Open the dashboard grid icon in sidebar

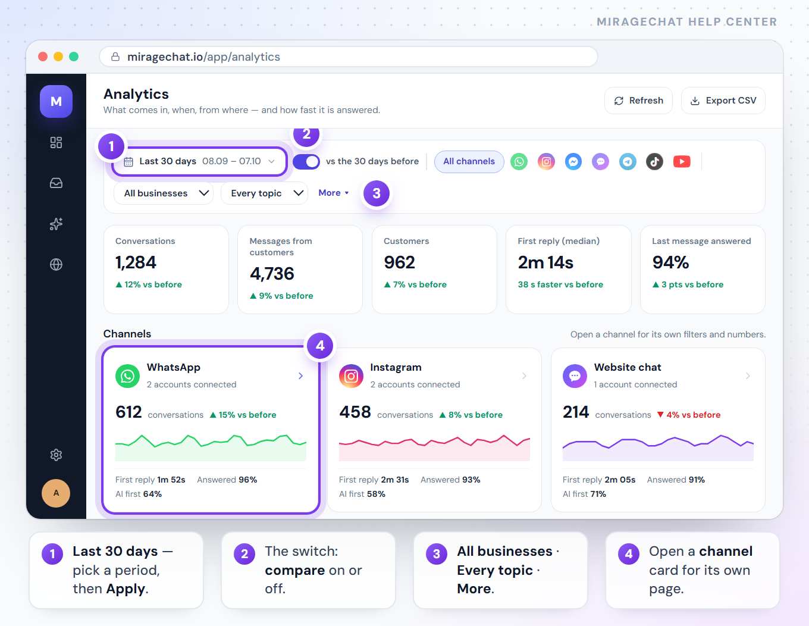[x=56, y=142]
